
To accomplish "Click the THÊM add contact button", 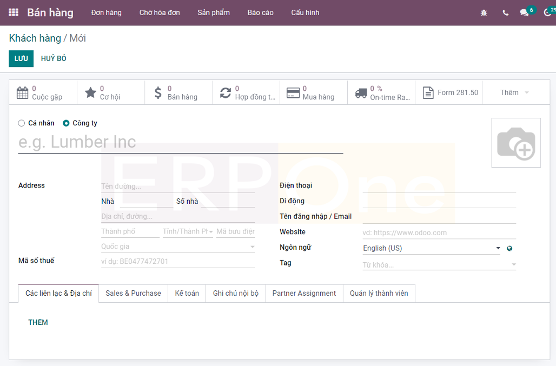I will click(38, 322).
